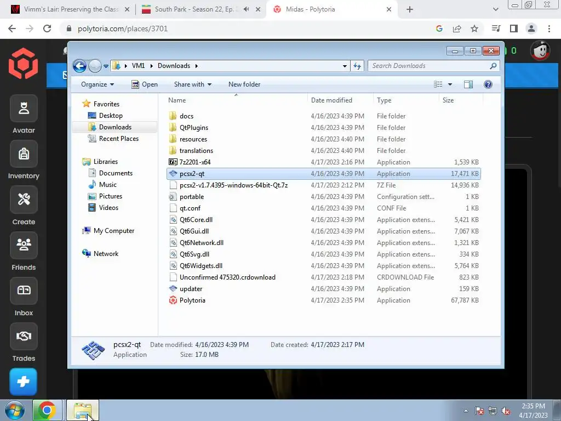The image size is (561, 421).
Task: Click the Open button in the Explorer toolbar
Action: [145, 84]
